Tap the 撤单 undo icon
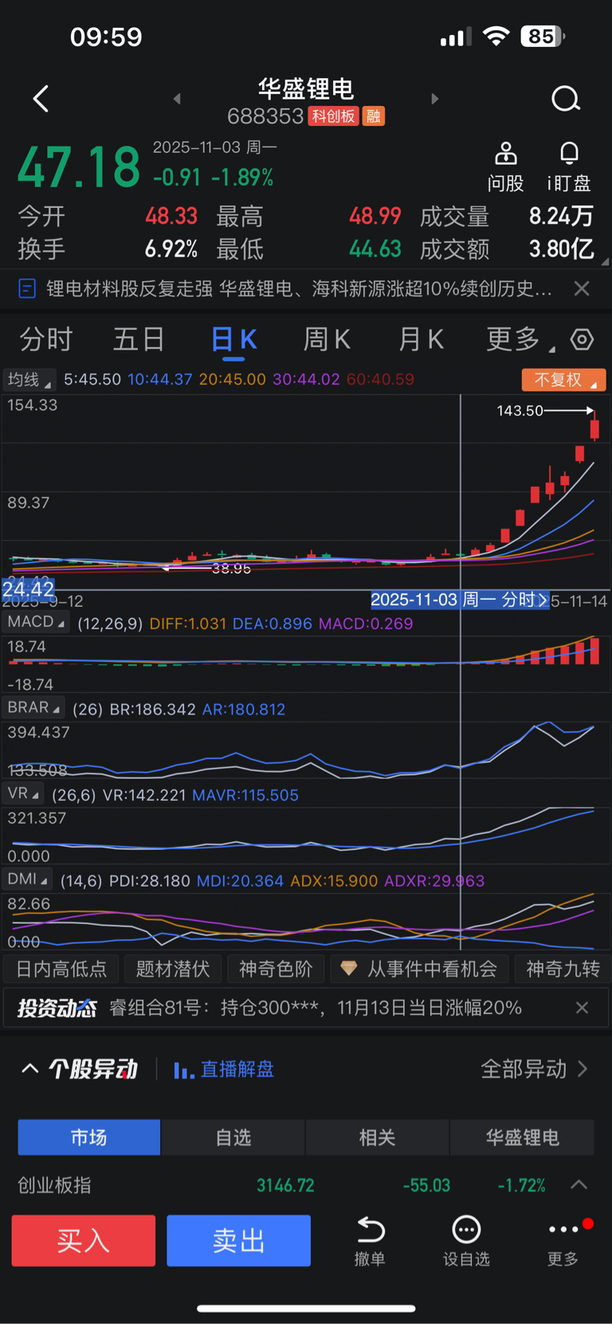612x1324 pixels. tap(371, 1231)
